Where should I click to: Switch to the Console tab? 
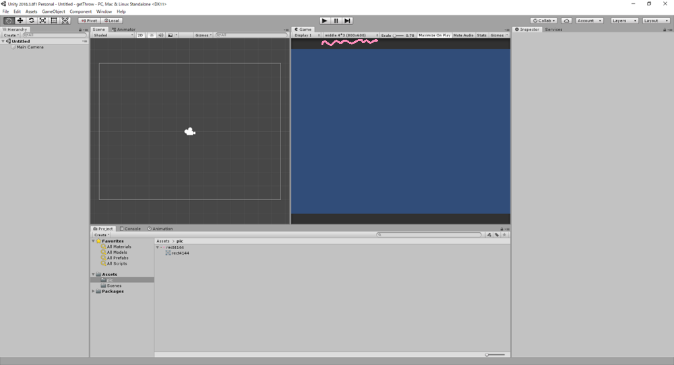(x=130, y=229)
